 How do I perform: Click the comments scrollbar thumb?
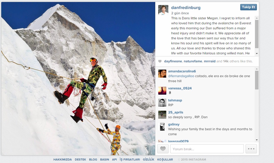click(x=257, y=80)
